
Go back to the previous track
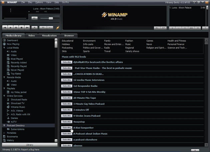(x=5, y=27)
